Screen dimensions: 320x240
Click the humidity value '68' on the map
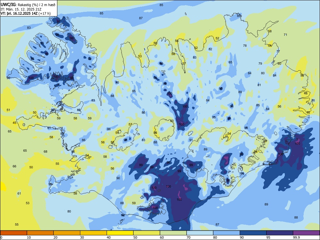(x=45, y=151)
